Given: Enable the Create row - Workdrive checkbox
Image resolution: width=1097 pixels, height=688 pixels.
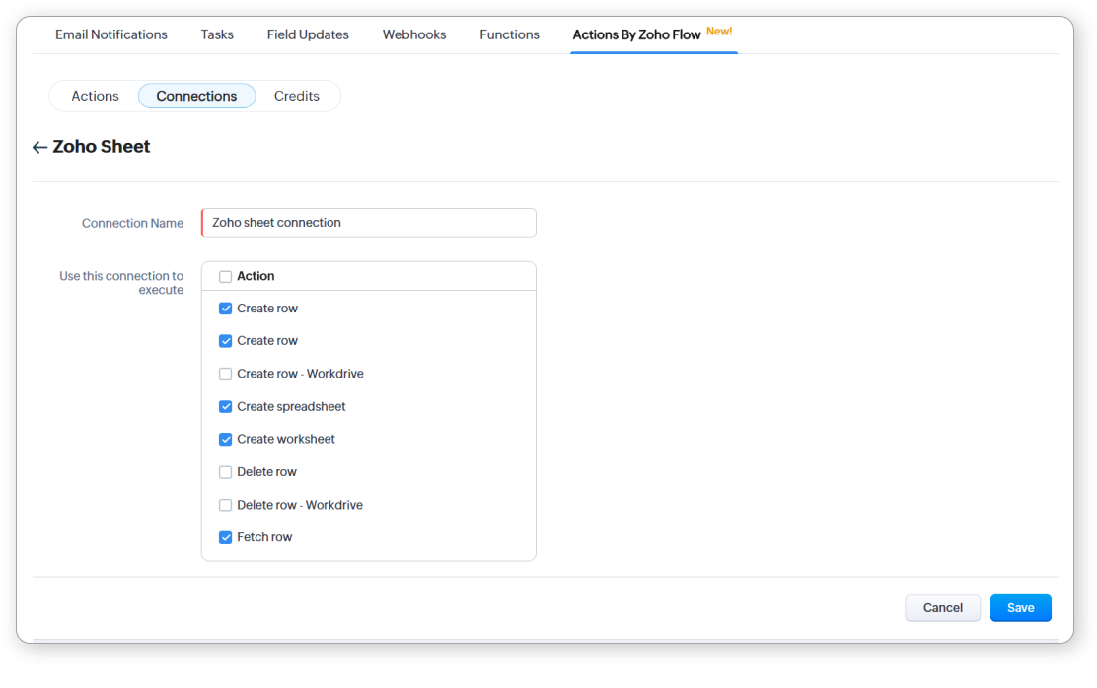Looking at the screenshot, I should (225, 375).
